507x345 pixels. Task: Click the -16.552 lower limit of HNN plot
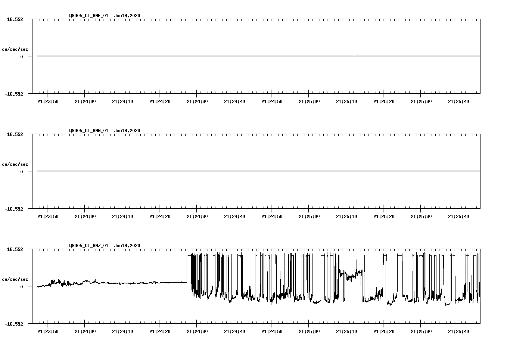pyautogui.click(x=14, y=209)
